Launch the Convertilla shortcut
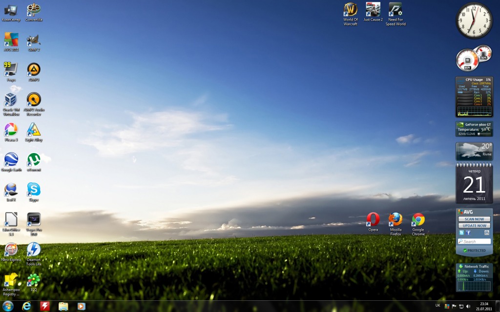500x312 pixels. point(34,13)
